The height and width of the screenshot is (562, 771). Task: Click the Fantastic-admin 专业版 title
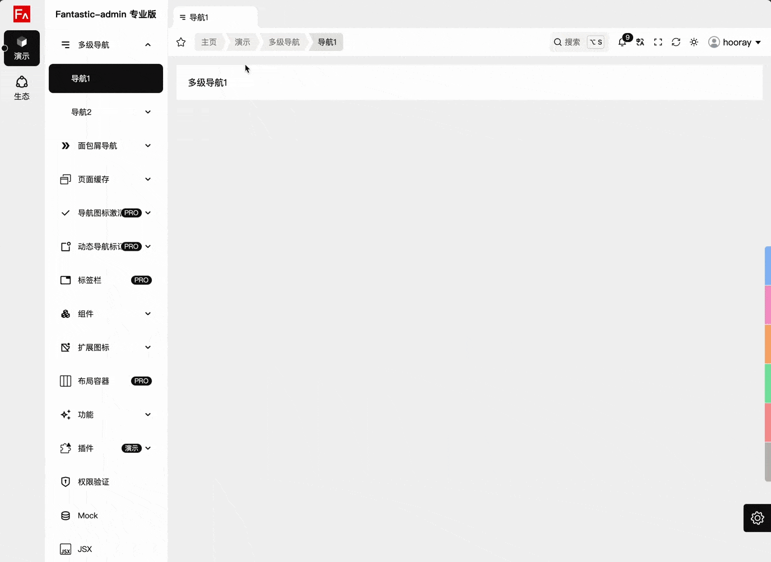point(106,14)
